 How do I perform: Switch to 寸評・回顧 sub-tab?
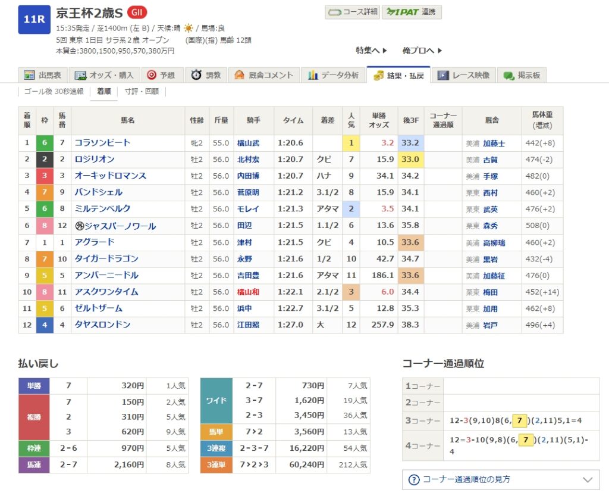142,92
